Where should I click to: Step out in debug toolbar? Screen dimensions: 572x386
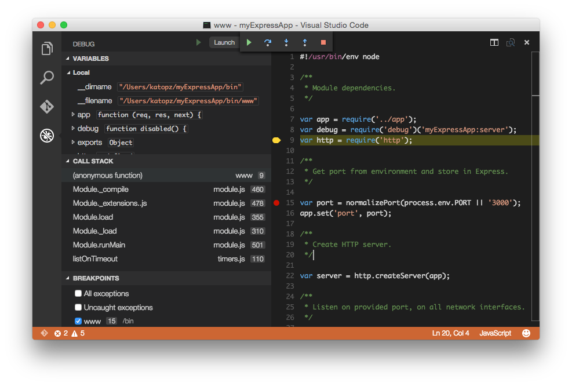click(x=305, y=42)
